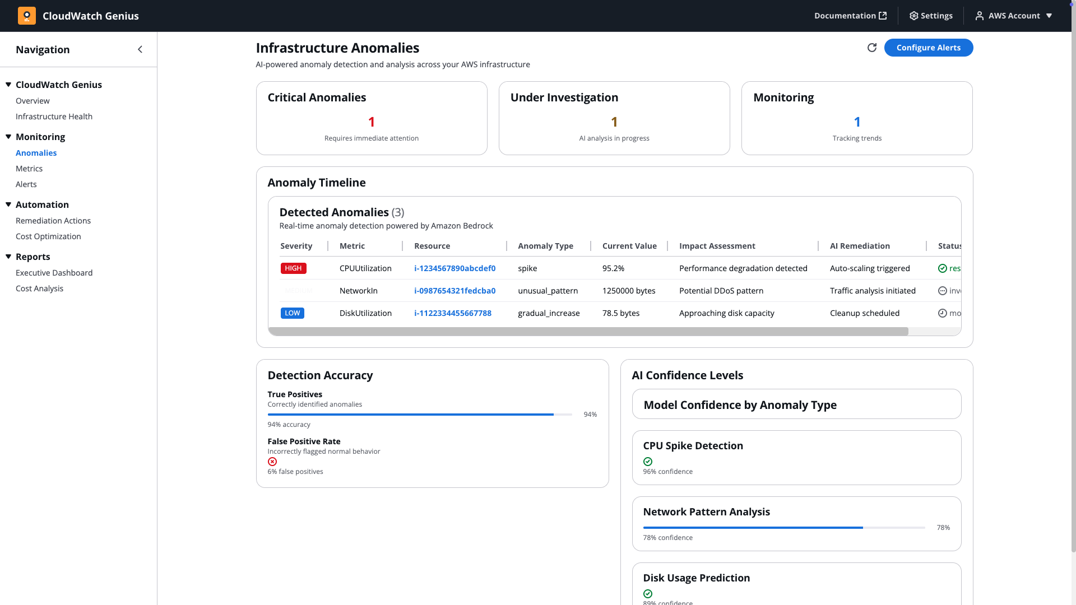The width and height of the screenshot is (1076, 605).
Task: Collapse the Reports navigation section
Action: click(8, 257)
